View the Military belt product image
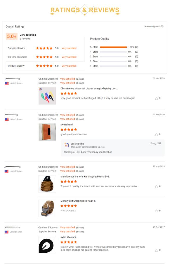Image resolution: width=169 pixels, height=266 pixels. pyautogui.click(x=47, y=208)
